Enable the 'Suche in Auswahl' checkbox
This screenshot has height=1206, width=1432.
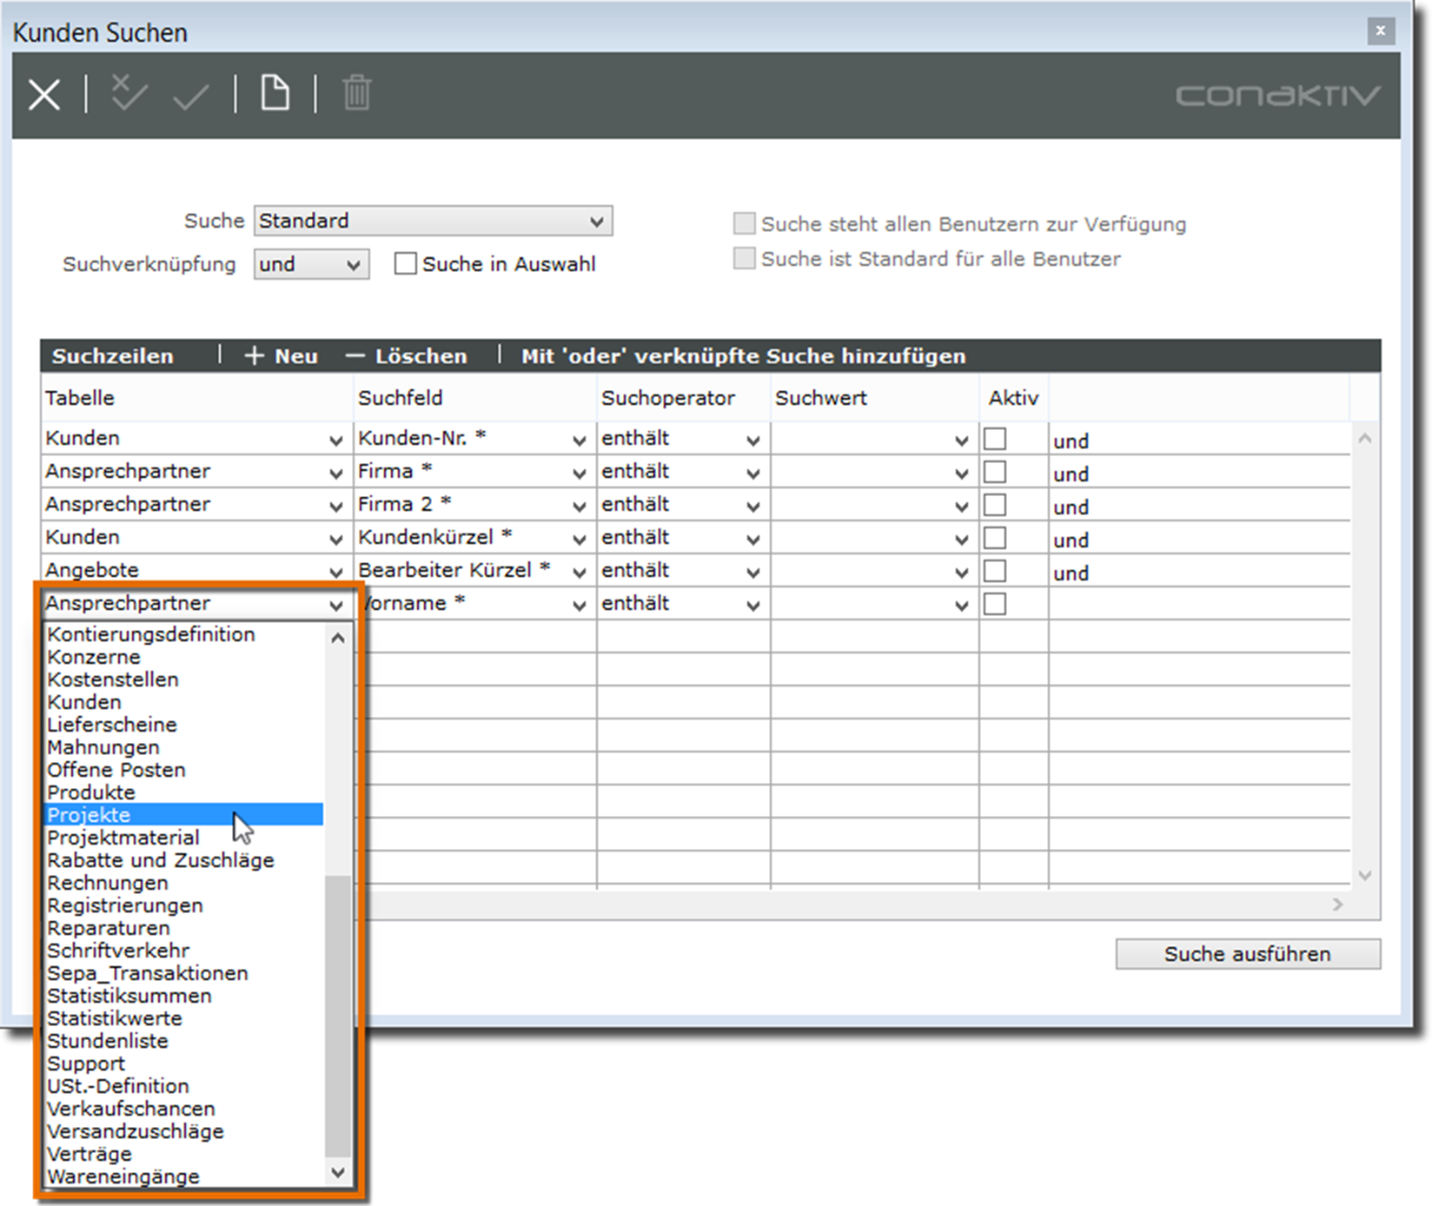click(405, 264)
